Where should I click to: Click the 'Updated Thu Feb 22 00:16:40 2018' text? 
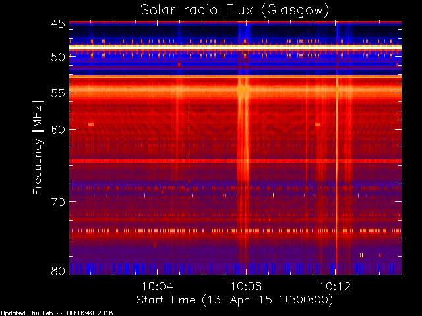coord(57,313)
